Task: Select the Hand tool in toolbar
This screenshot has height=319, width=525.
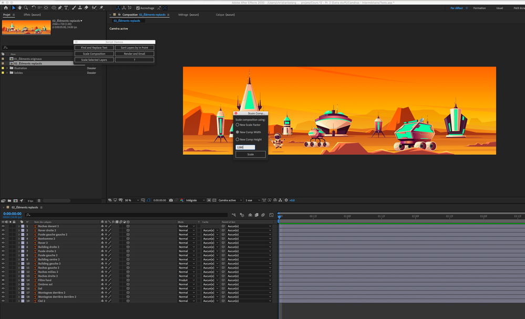Action: click(20, 8)
